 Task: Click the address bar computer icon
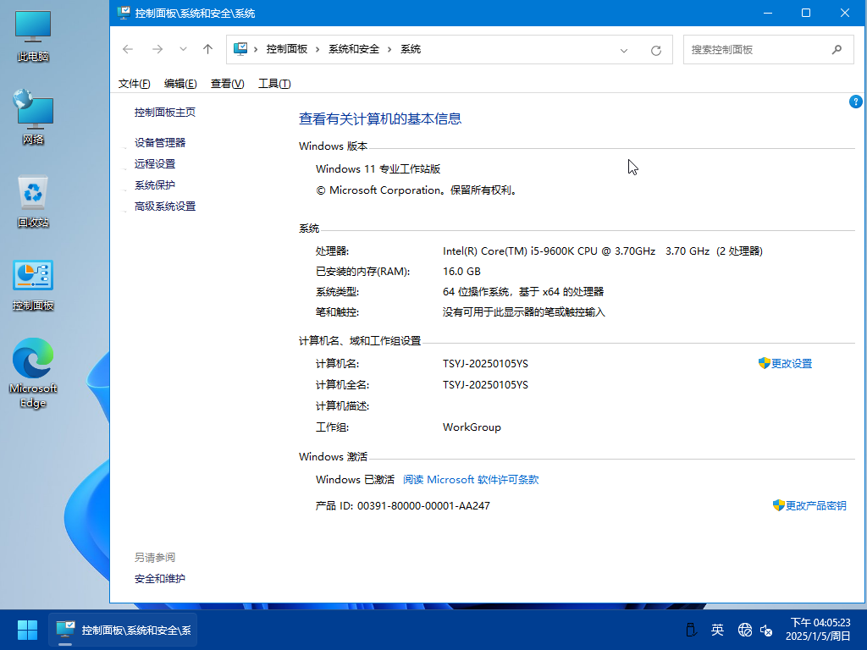click(240, 49)
